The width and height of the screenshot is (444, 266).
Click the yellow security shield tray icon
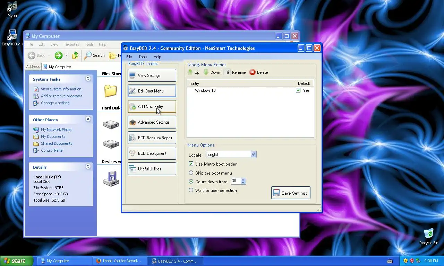tap(405, 261)
